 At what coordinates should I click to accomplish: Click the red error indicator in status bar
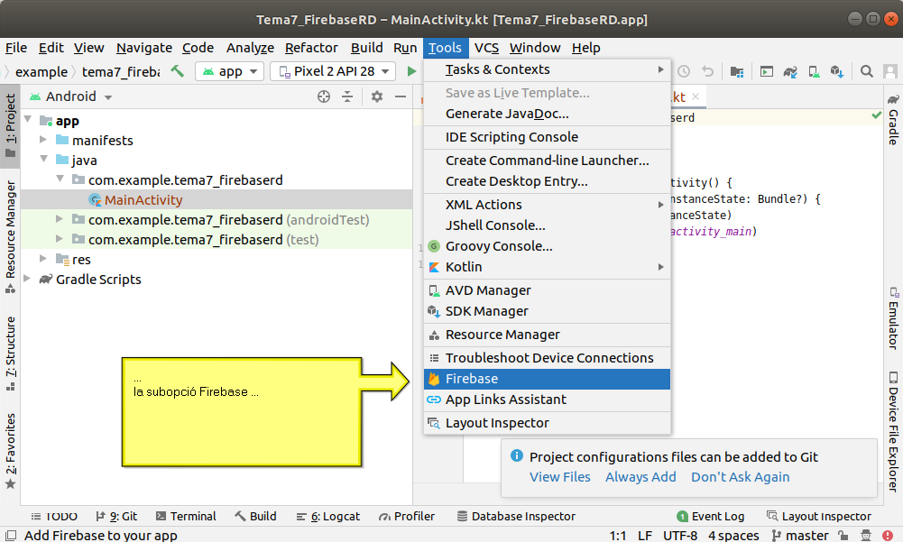click(x=888, y=535)
